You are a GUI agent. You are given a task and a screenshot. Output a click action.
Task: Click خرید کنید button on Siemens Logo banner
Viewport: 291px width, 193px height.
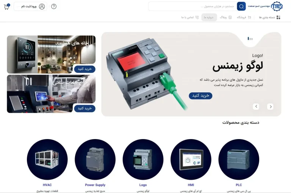coord(200,96)
